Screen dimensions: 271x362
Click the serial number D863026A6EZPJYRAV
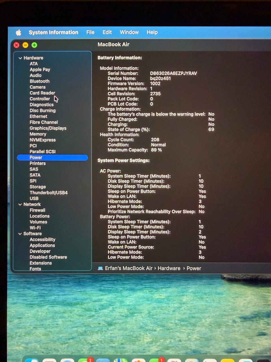(173, 73)
